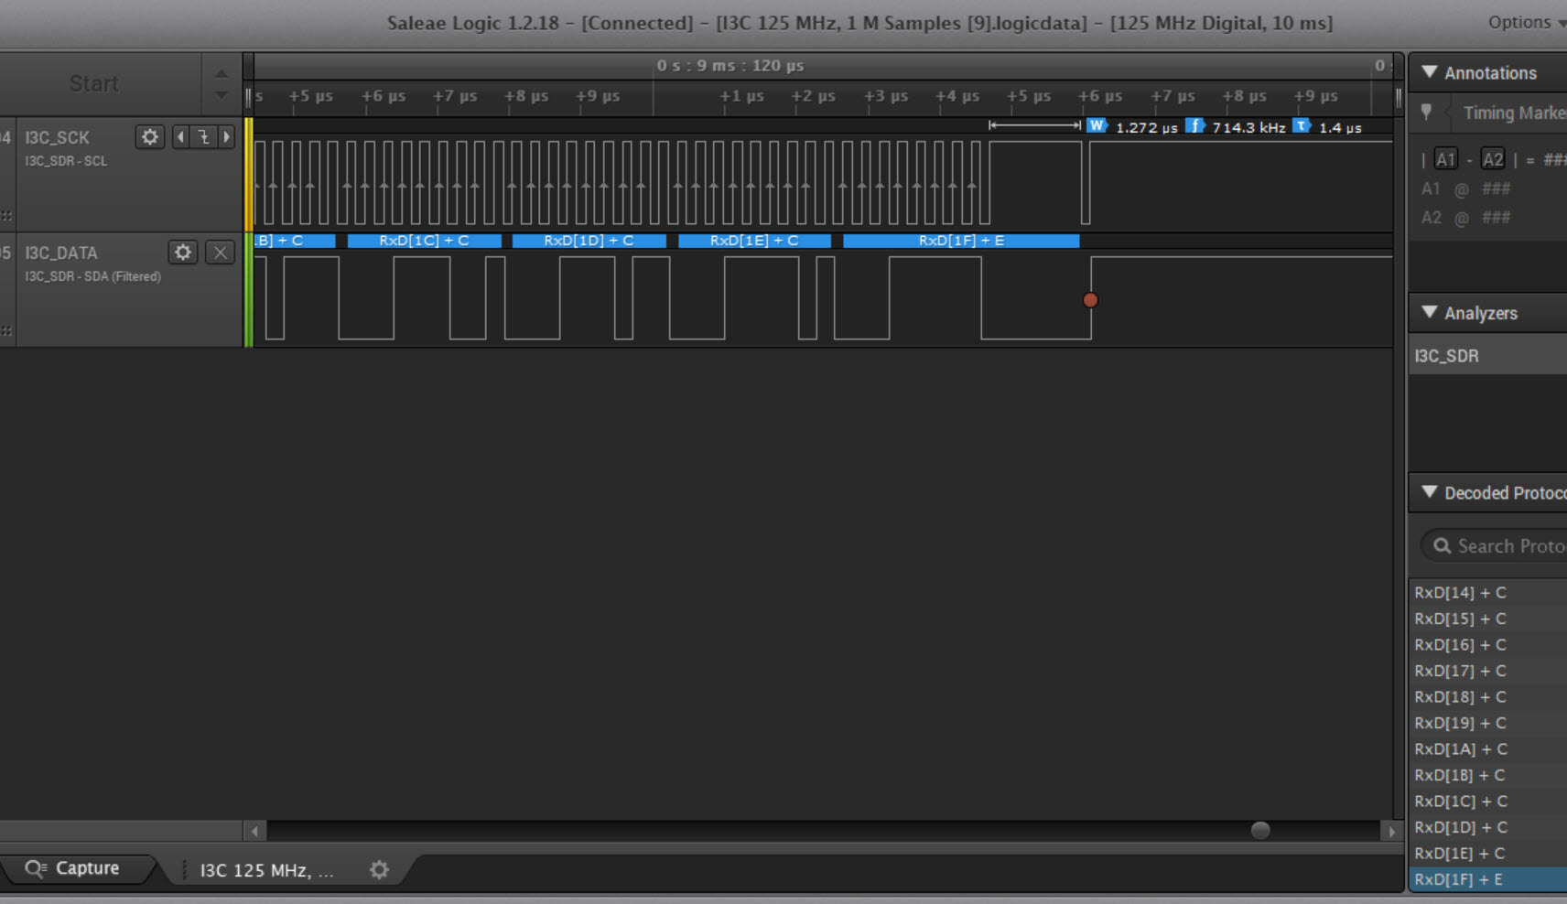Click the Timing Marker pin icon
The width and height of the screenshot is (1567, 904).
1428,113
